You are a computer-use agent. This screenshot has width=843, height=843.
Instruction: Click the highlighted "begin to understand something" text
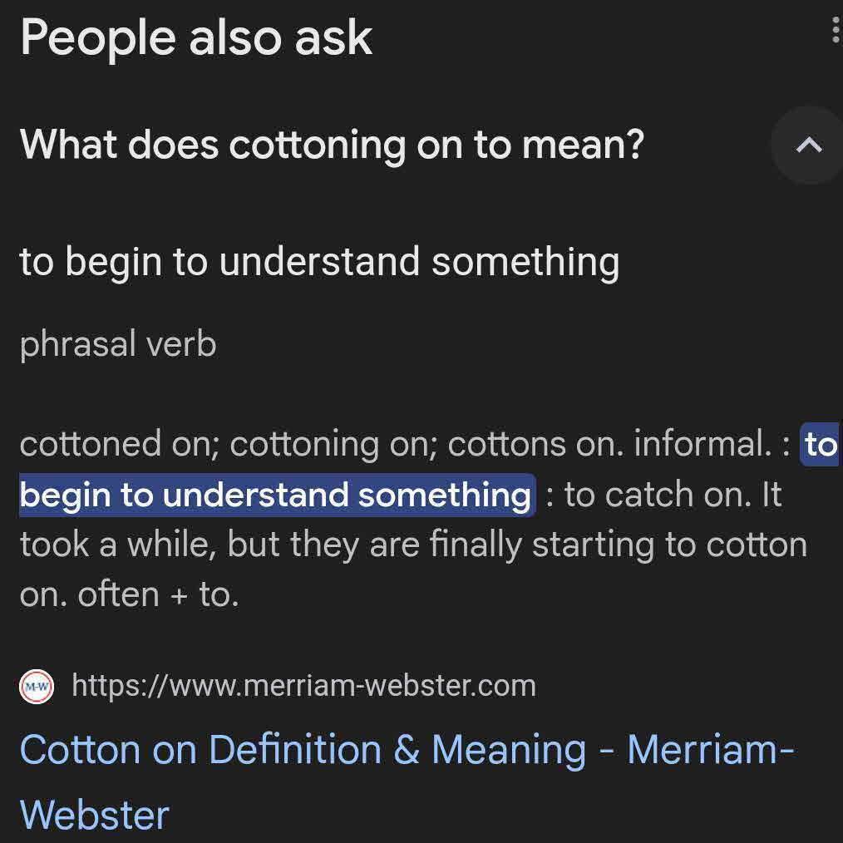pyautogui.click(x=275, y=495)
